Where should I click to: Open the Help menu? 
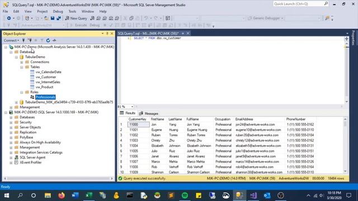(x=103, y=11)
